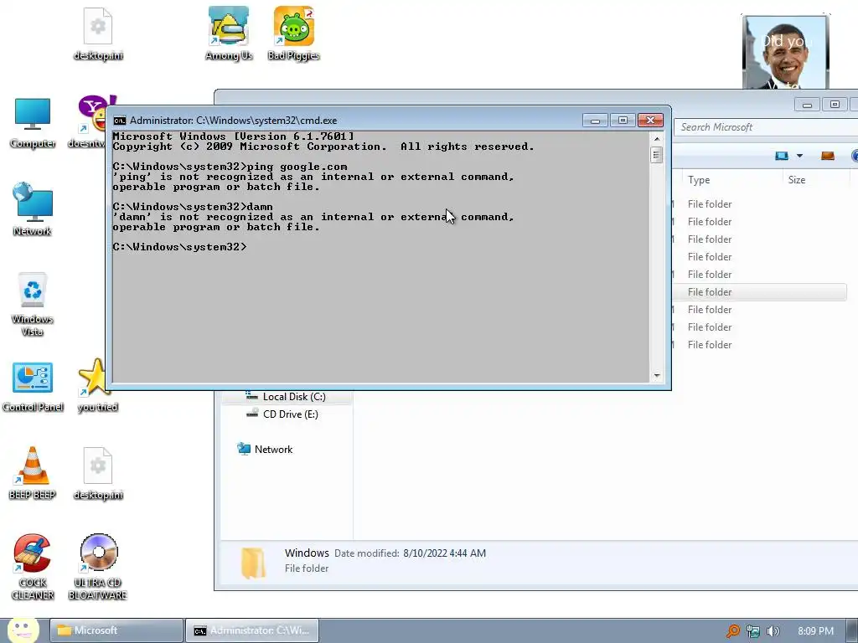This screenshot has width=858, height=643.
Task: Click the change view icon in Explorer
Action: coord(782,156)
